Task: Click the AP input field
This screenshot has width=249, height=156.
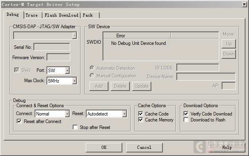Action: click(229, 86)
